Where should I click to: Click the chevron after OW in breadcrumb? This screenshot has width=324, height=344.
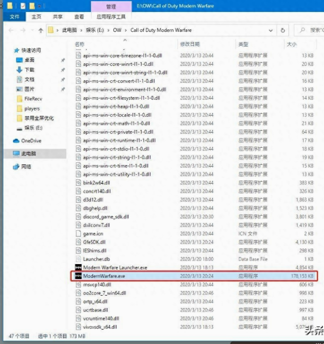(126, 30)
